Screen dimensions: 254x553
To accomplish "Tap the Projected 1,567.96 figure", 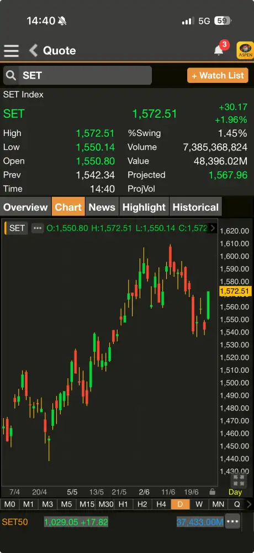I will click(x=228, y=175).
